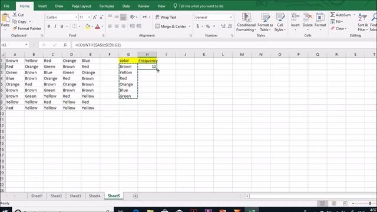Viewport: 377px width, 212px height.
Task: Open Font Color dropdown arrow
Action: click(x=102, y=26)
